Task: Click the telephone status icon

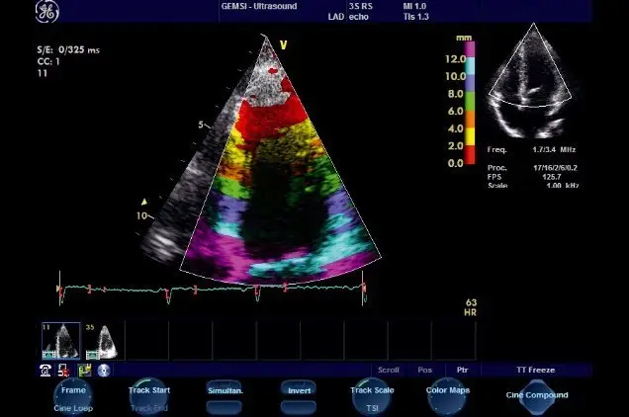Action: (46, 370)
